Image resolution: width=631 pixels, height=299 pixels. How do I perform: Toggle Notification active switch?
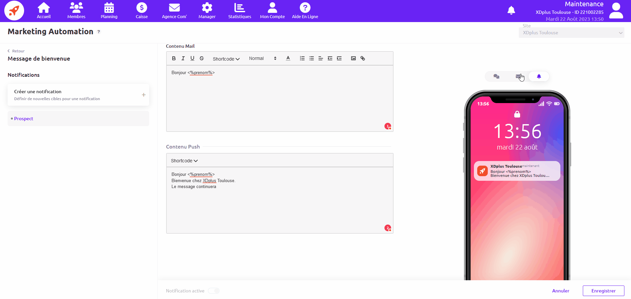click(214, 291)
